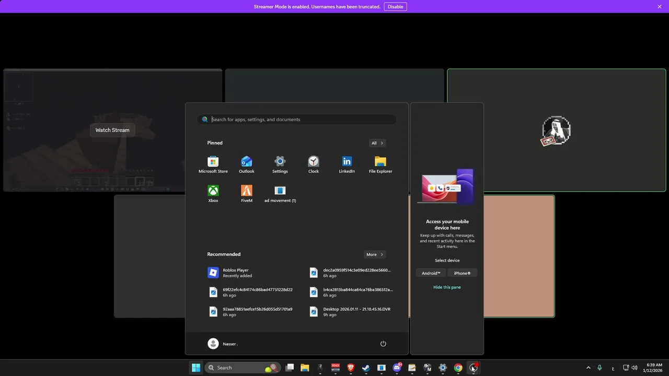Open OBS Studio icon on the taskbar
The width and height of the screenshot is (669, 376).
click(x=474, y=368)
